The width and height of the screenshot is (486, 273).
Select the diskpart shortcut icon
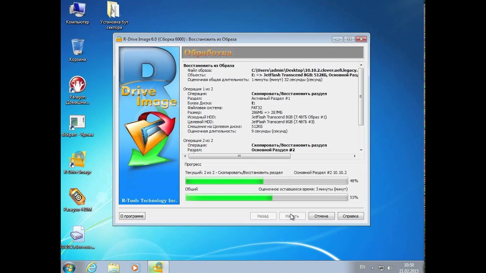(x=77, y=126)
